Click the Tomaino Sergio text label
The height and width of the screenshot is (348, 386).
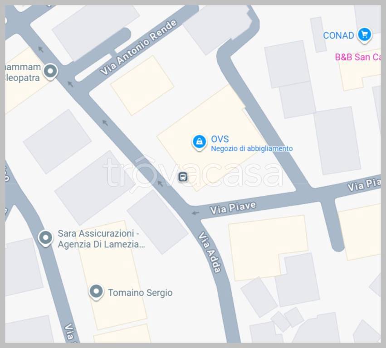[140, 293]
